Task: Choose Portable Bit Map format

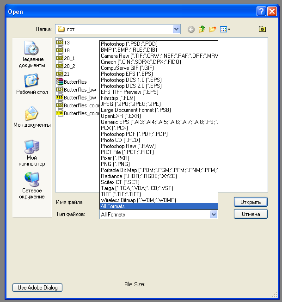Action: click(x=159, y=170)
